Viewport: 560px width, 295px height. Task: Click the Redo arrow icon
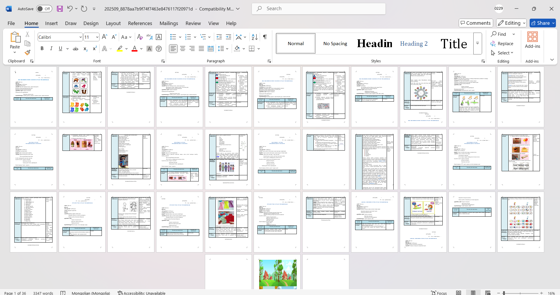(84, 9)
